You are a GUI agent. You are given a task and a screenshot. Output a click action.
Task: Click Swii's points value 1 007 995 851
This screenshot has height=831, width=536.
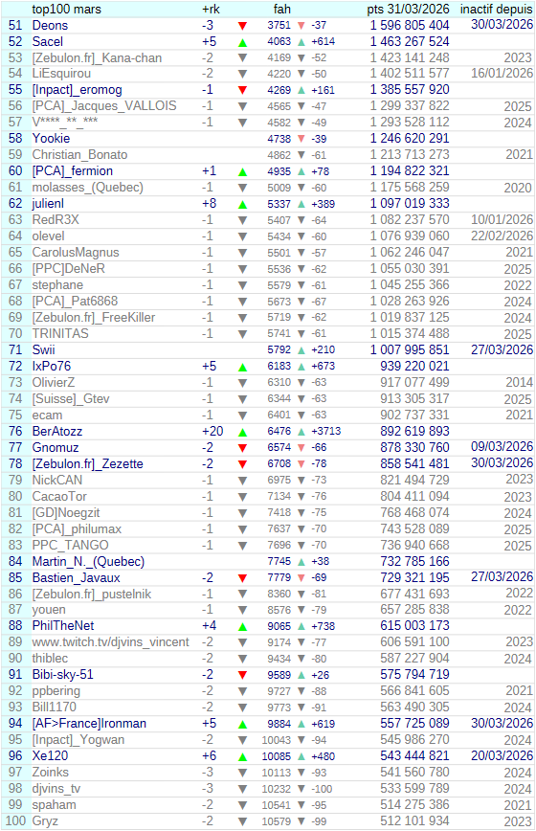410,349
